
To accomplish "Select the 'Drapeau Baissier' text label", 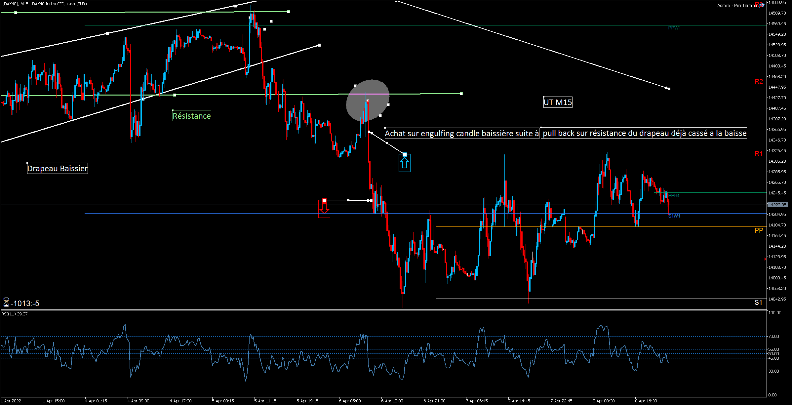I will pyautogui.click(x=57, y=169).
